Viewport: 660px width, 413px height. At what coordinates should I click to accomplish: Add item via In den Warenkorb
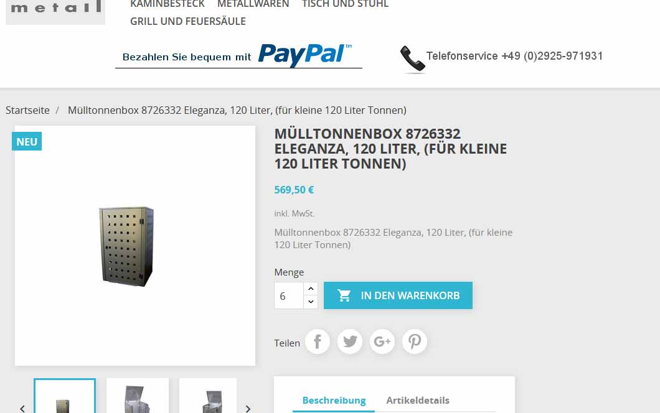[398, 295]
